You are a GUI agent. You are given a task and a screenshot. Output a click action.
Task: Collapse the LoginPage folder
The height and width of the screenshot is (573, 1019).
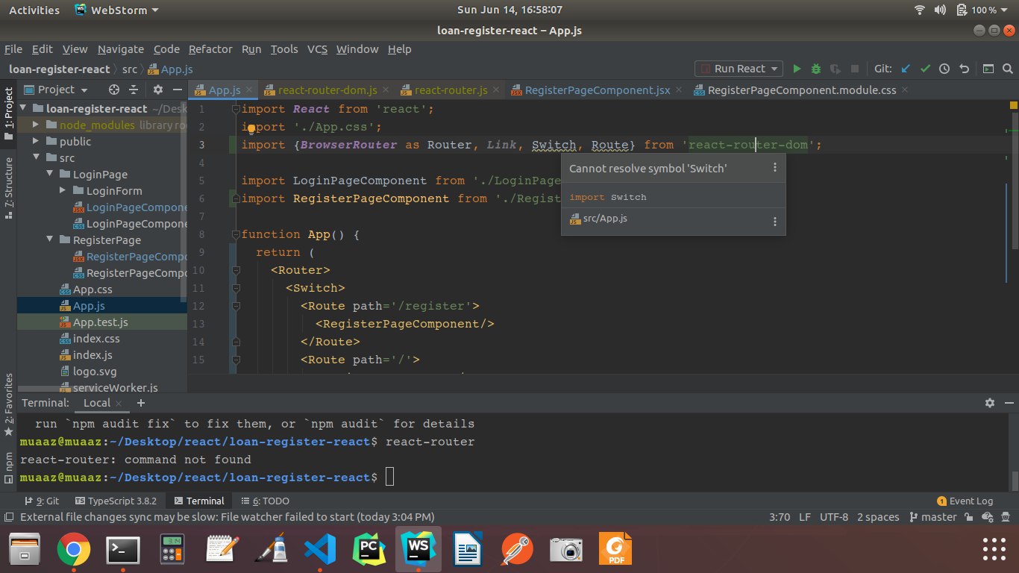click(x=51, y=175)
